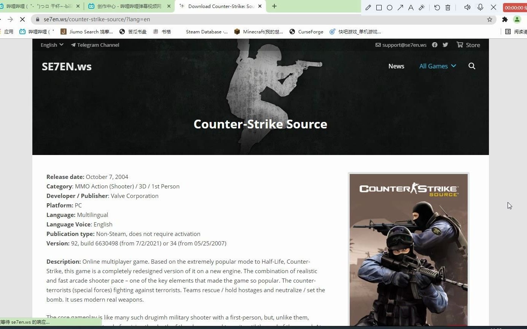Open the Minecraft bookmark

258,32
